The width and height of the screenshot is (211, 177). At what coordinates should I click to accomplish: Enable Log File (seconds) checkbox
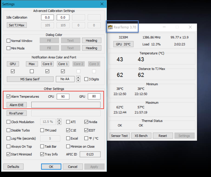pos(8,138)
